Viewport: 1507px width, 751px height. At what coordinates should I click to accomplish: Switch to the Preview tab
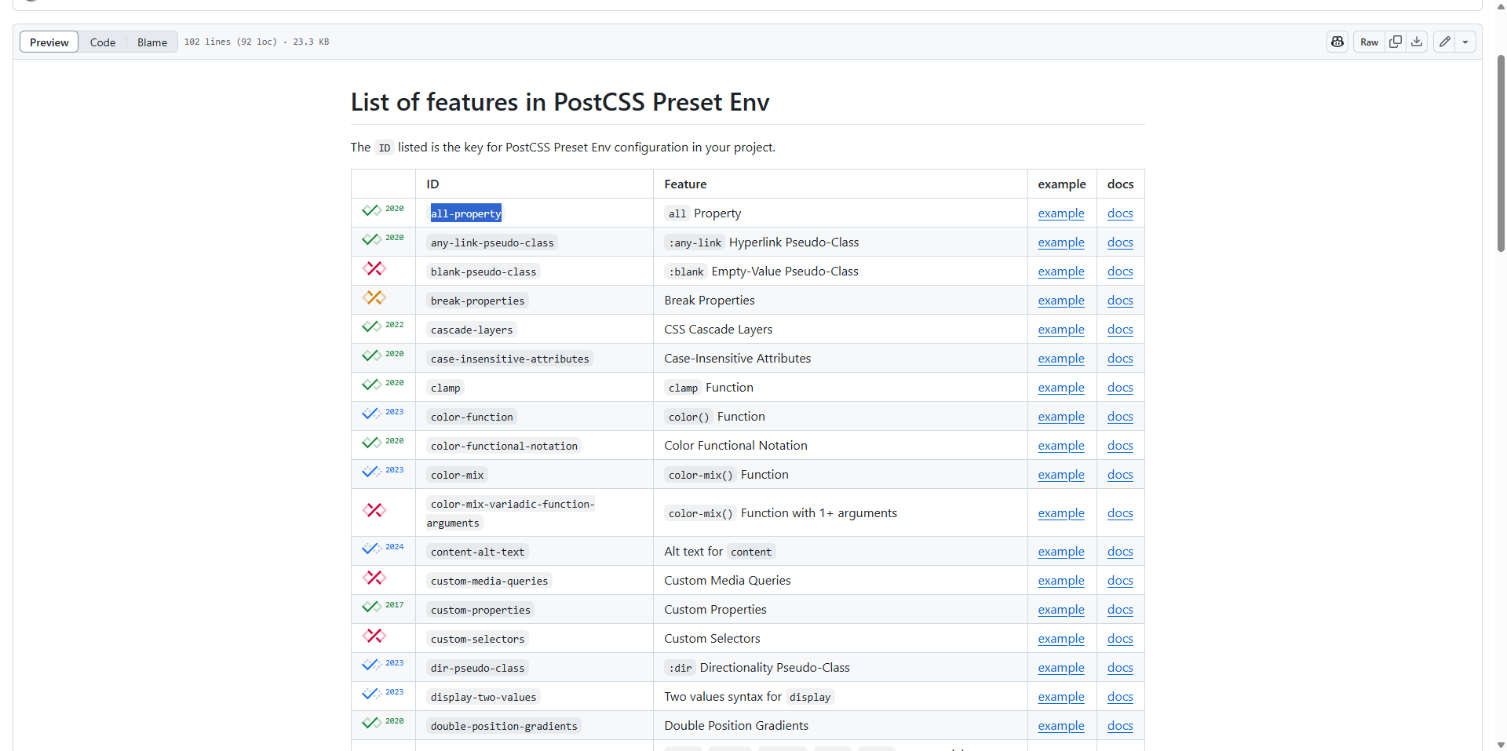49,42
